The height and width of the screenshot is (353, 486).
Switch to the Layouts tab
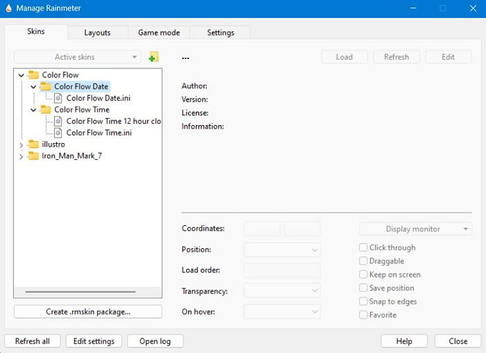(97, 33)
